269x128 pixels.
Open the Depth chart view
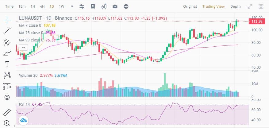pos(235,6)
